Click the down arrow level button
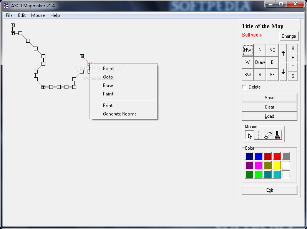 (283, 72)
